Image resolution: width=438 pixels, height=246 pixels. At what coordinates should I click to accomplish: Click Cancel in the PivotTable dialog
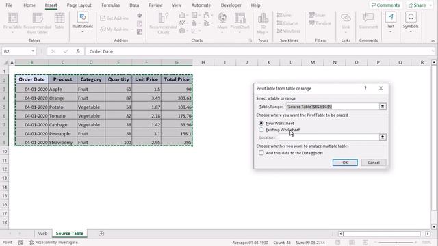point(374,163)
